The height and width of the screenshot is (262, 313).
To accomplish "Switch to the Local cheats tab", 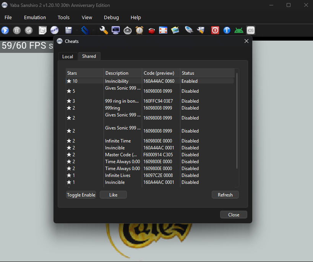I will [68, 57].
